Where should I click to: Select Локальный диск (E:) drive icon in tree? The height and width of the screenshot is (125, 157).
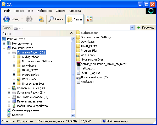tap(14, 93)
